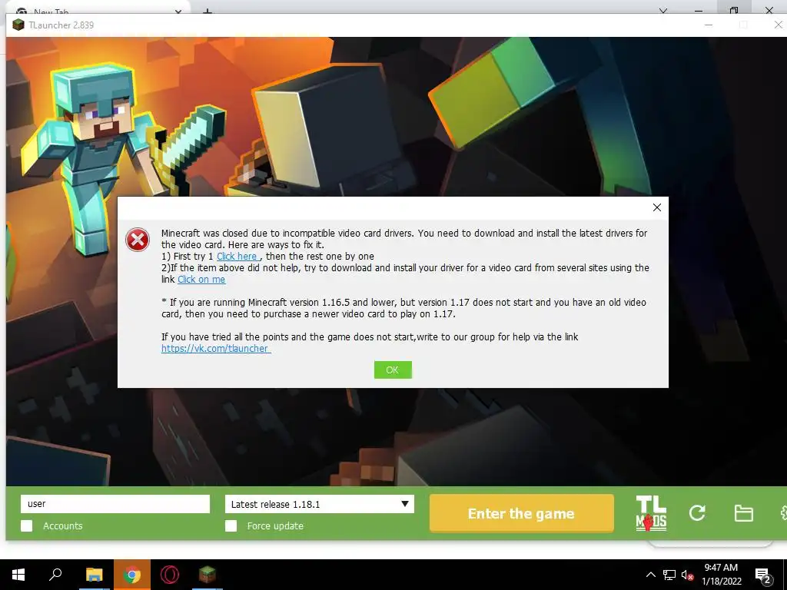
Task: Click the refresh arrow icon
Action: coord(697,512)
